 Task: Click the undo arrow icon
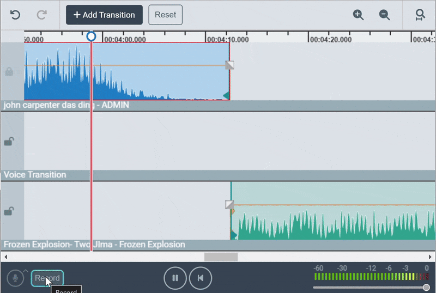tap(15, 15)
